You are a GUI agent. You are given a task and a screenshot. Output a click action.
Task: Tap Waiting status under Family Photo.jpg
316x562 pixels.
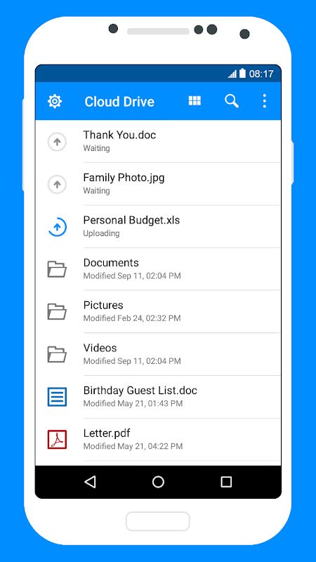[97, 190]
